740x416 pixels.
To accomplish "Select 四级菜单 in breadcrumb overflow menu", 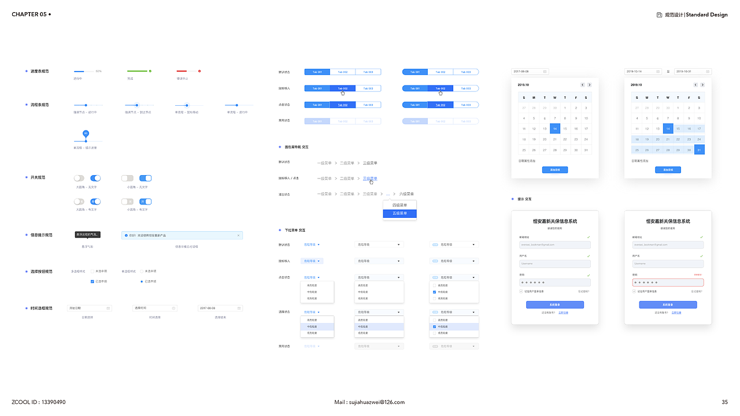I will coord(399,205).
